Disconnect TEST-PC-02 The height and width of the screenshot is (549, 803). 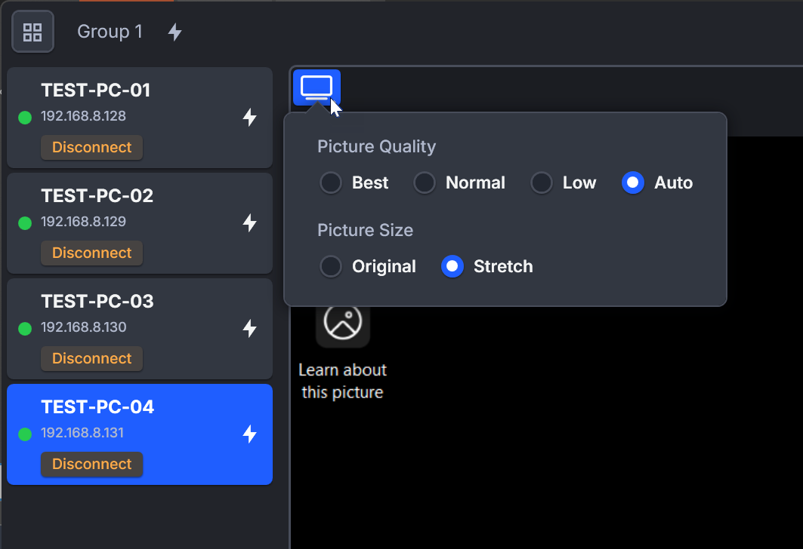[91, 253]
